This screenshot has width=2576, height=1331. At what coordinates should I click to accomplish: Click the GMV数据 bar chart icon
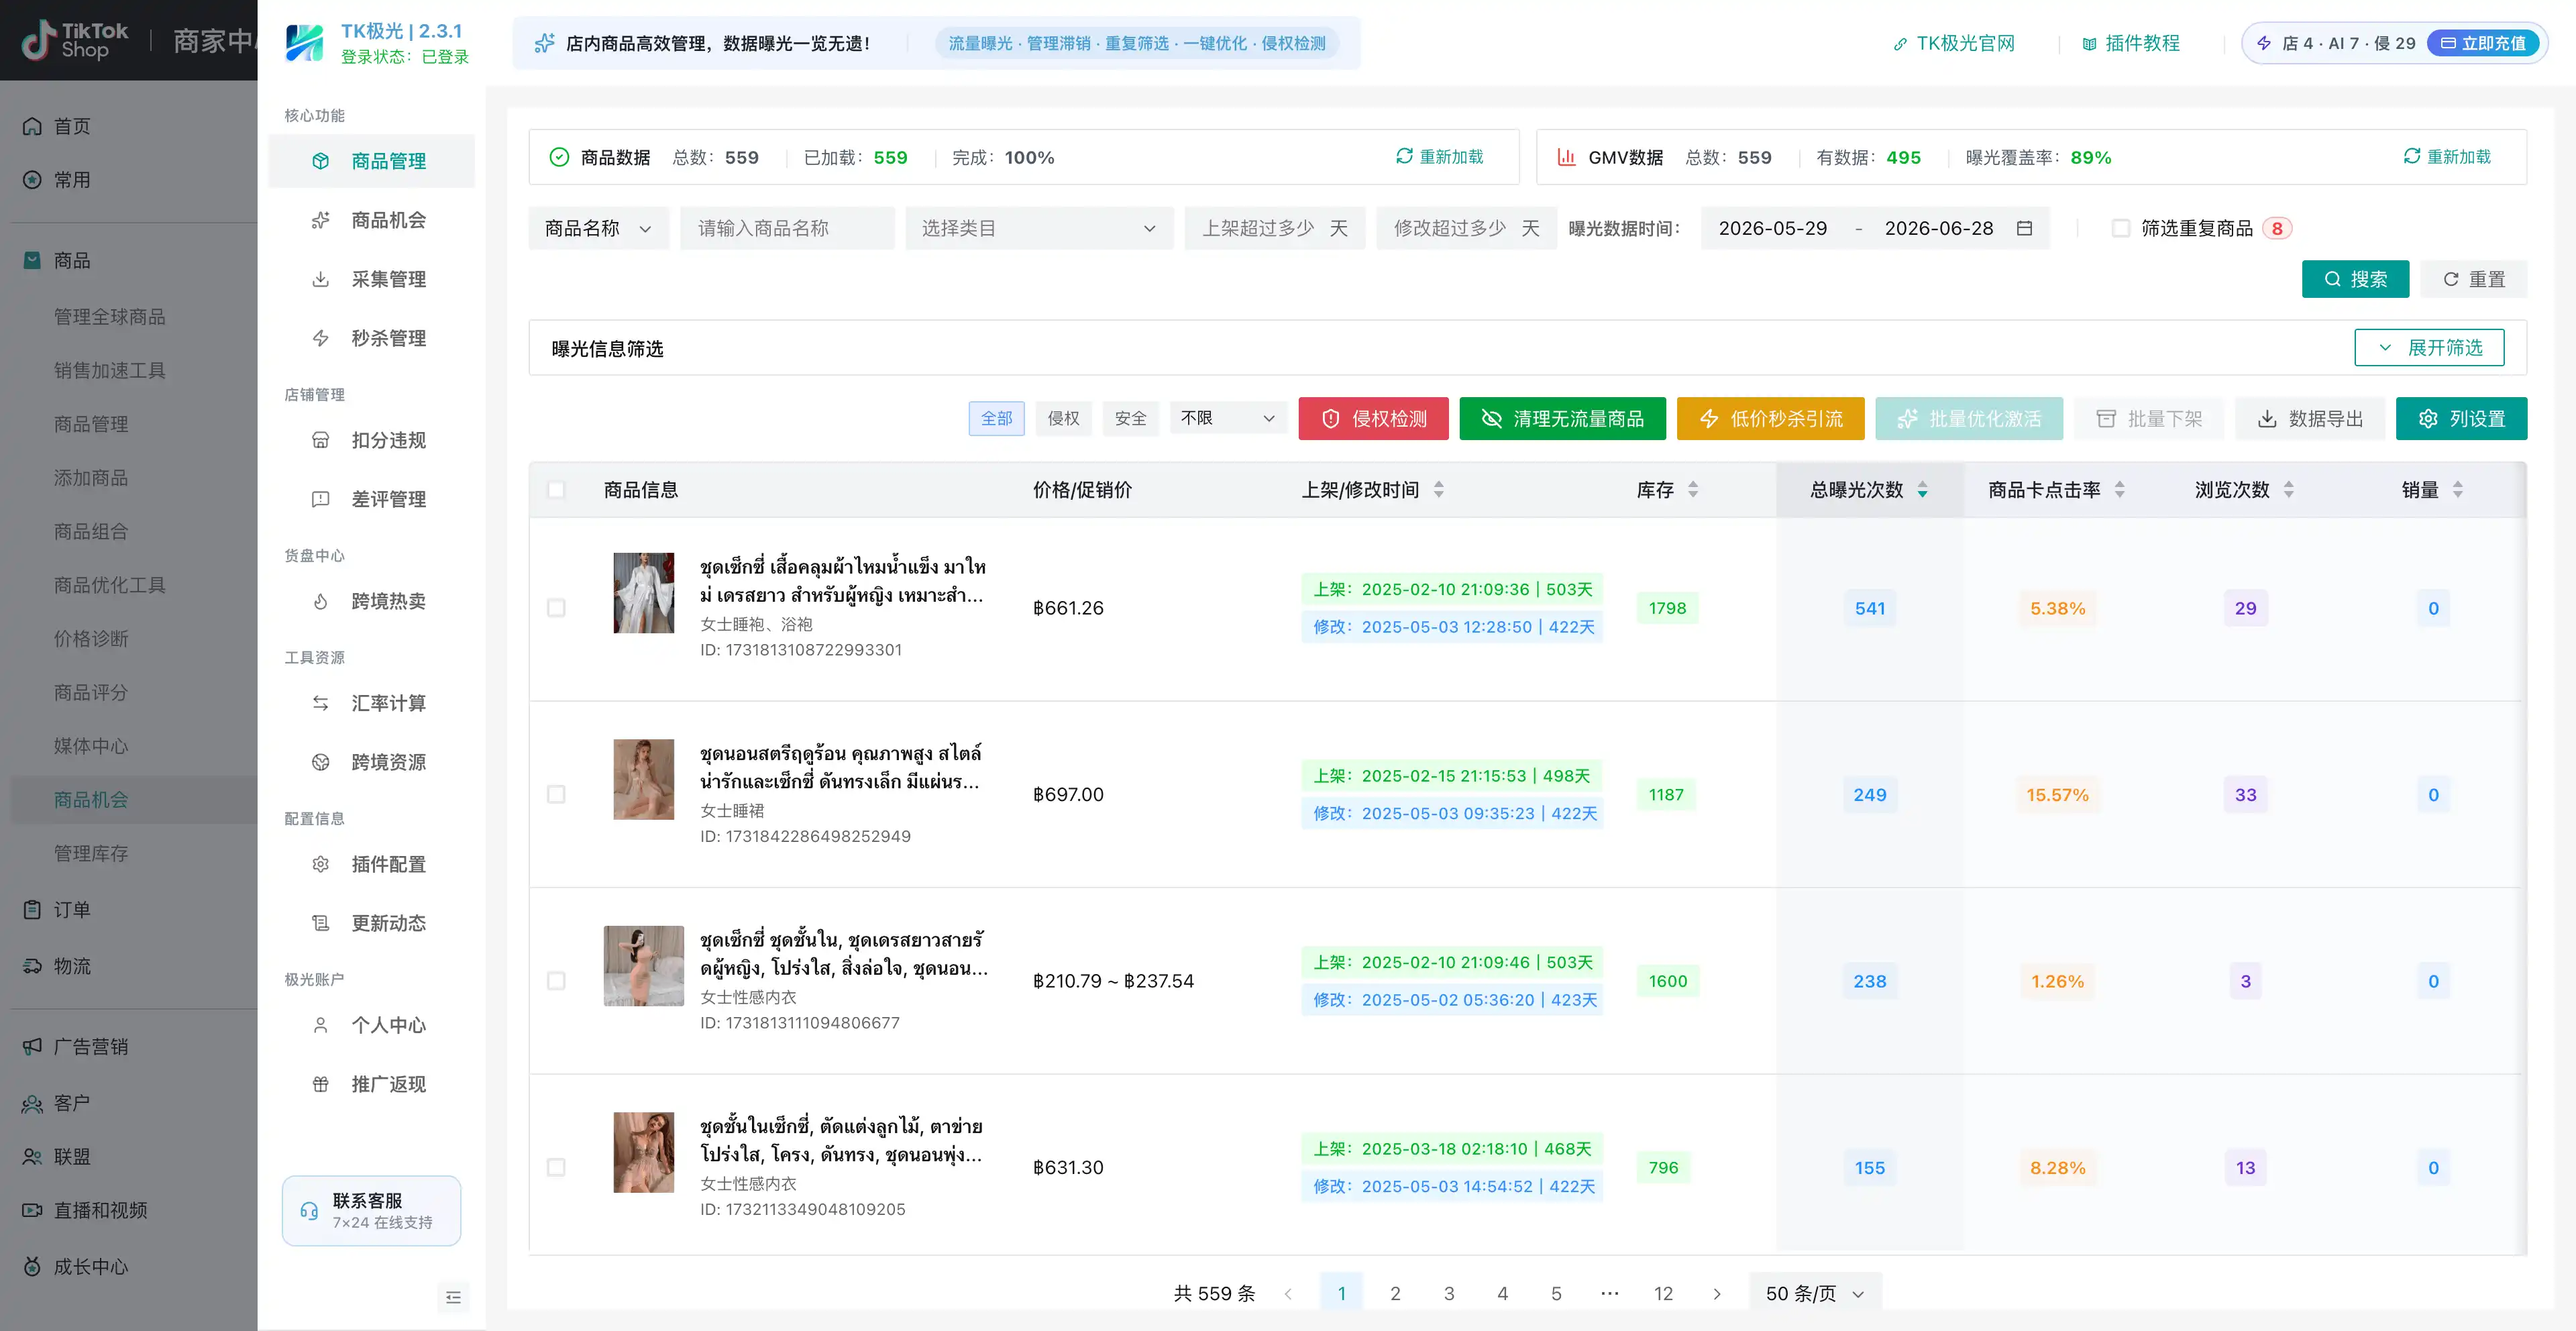tap(1566, 157)
